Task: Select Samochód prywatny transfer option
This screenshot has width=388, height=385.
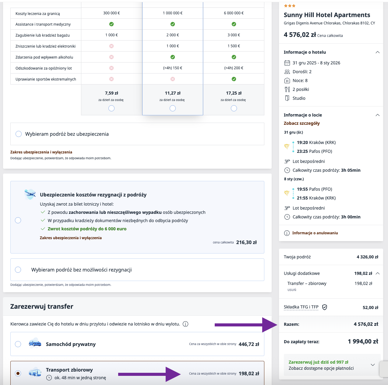Action: point(18,344)
